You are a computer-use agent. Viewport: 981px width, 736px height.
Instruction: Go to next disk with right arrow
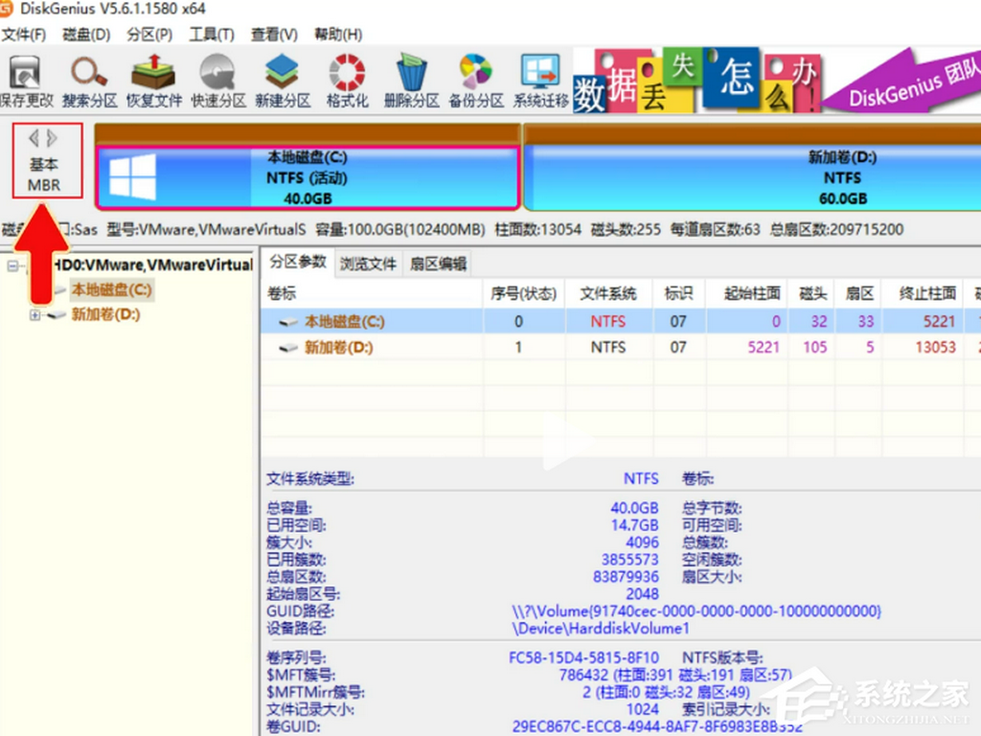pyautogui.click(x=53, y=139)
